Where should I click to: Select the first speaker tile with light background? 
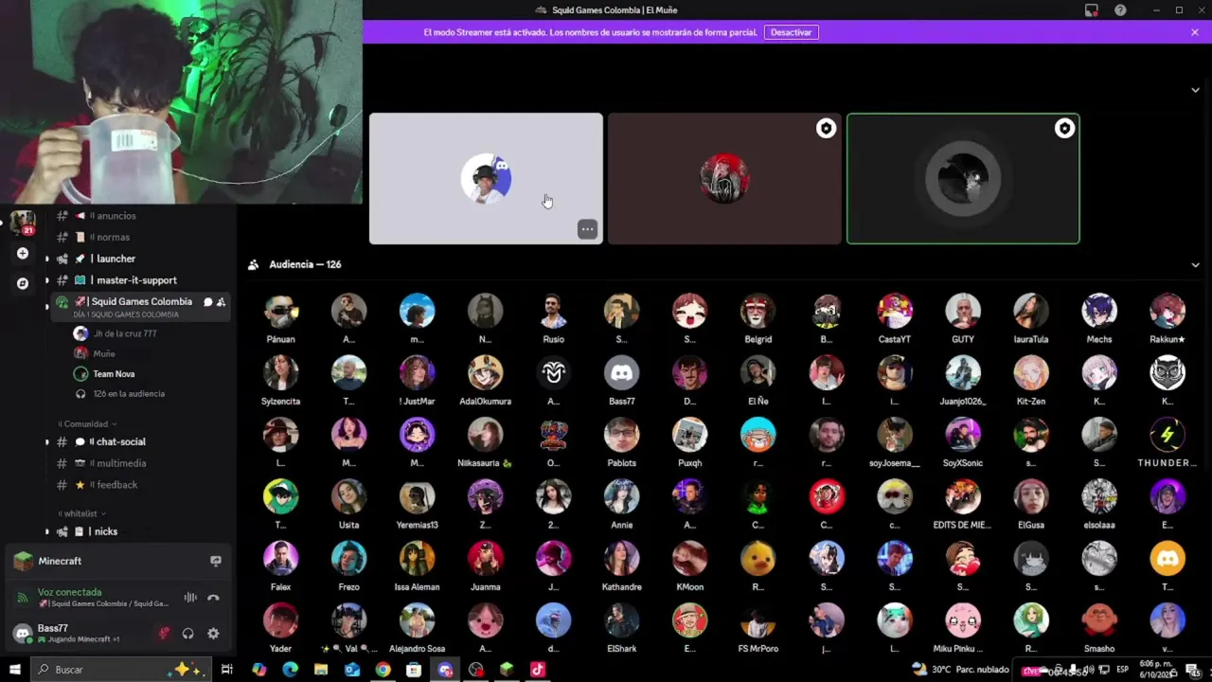click(x=486, y=179)
